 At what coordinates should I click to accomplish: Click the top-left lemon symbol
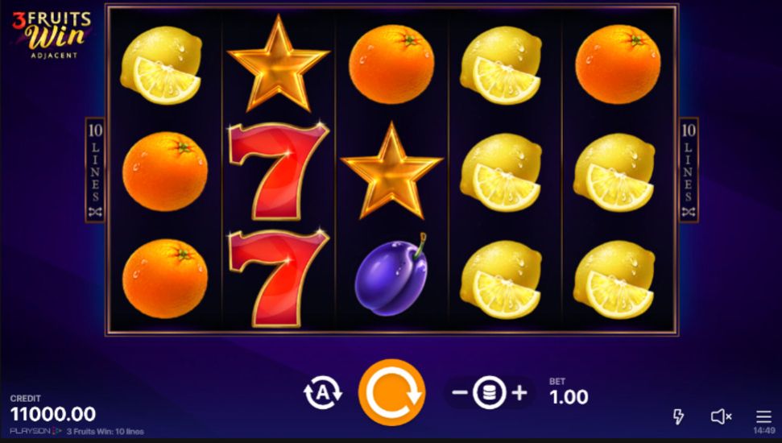coord(162,65)
